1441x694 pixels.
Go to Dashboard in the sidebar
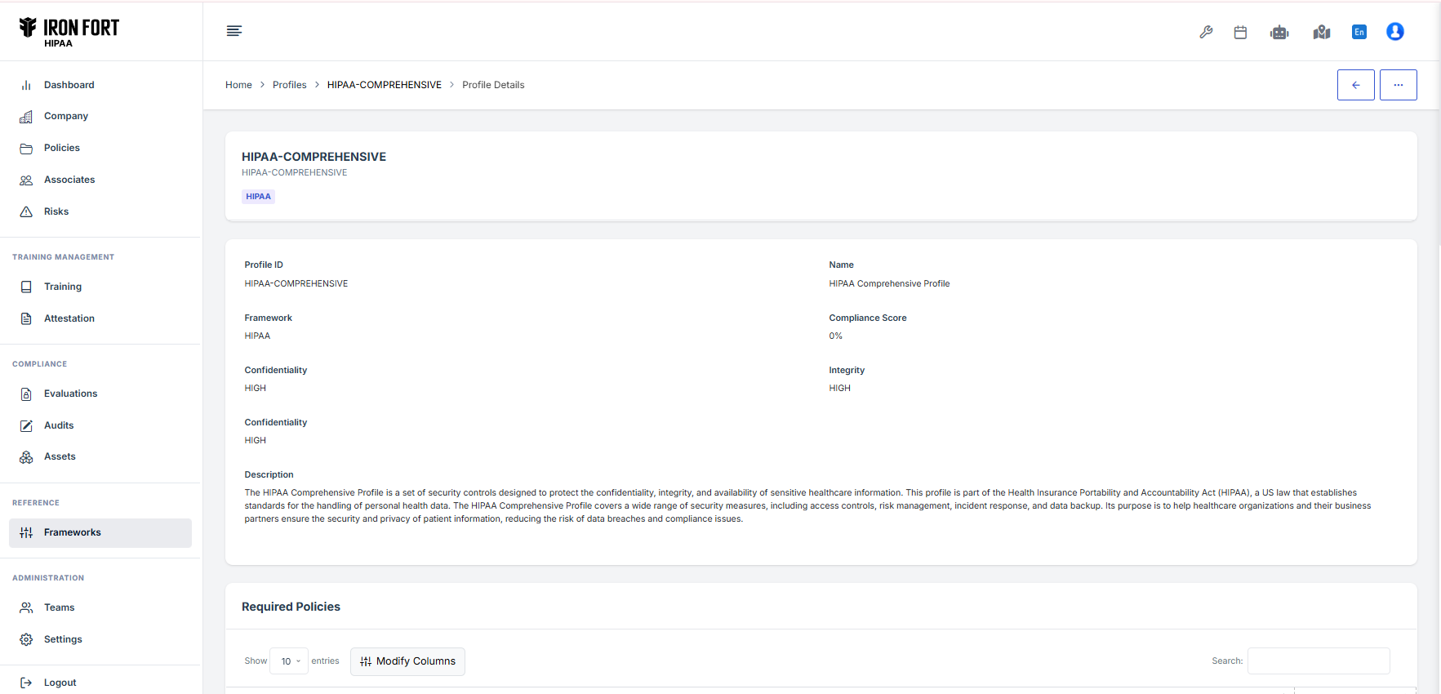[69, 85]
